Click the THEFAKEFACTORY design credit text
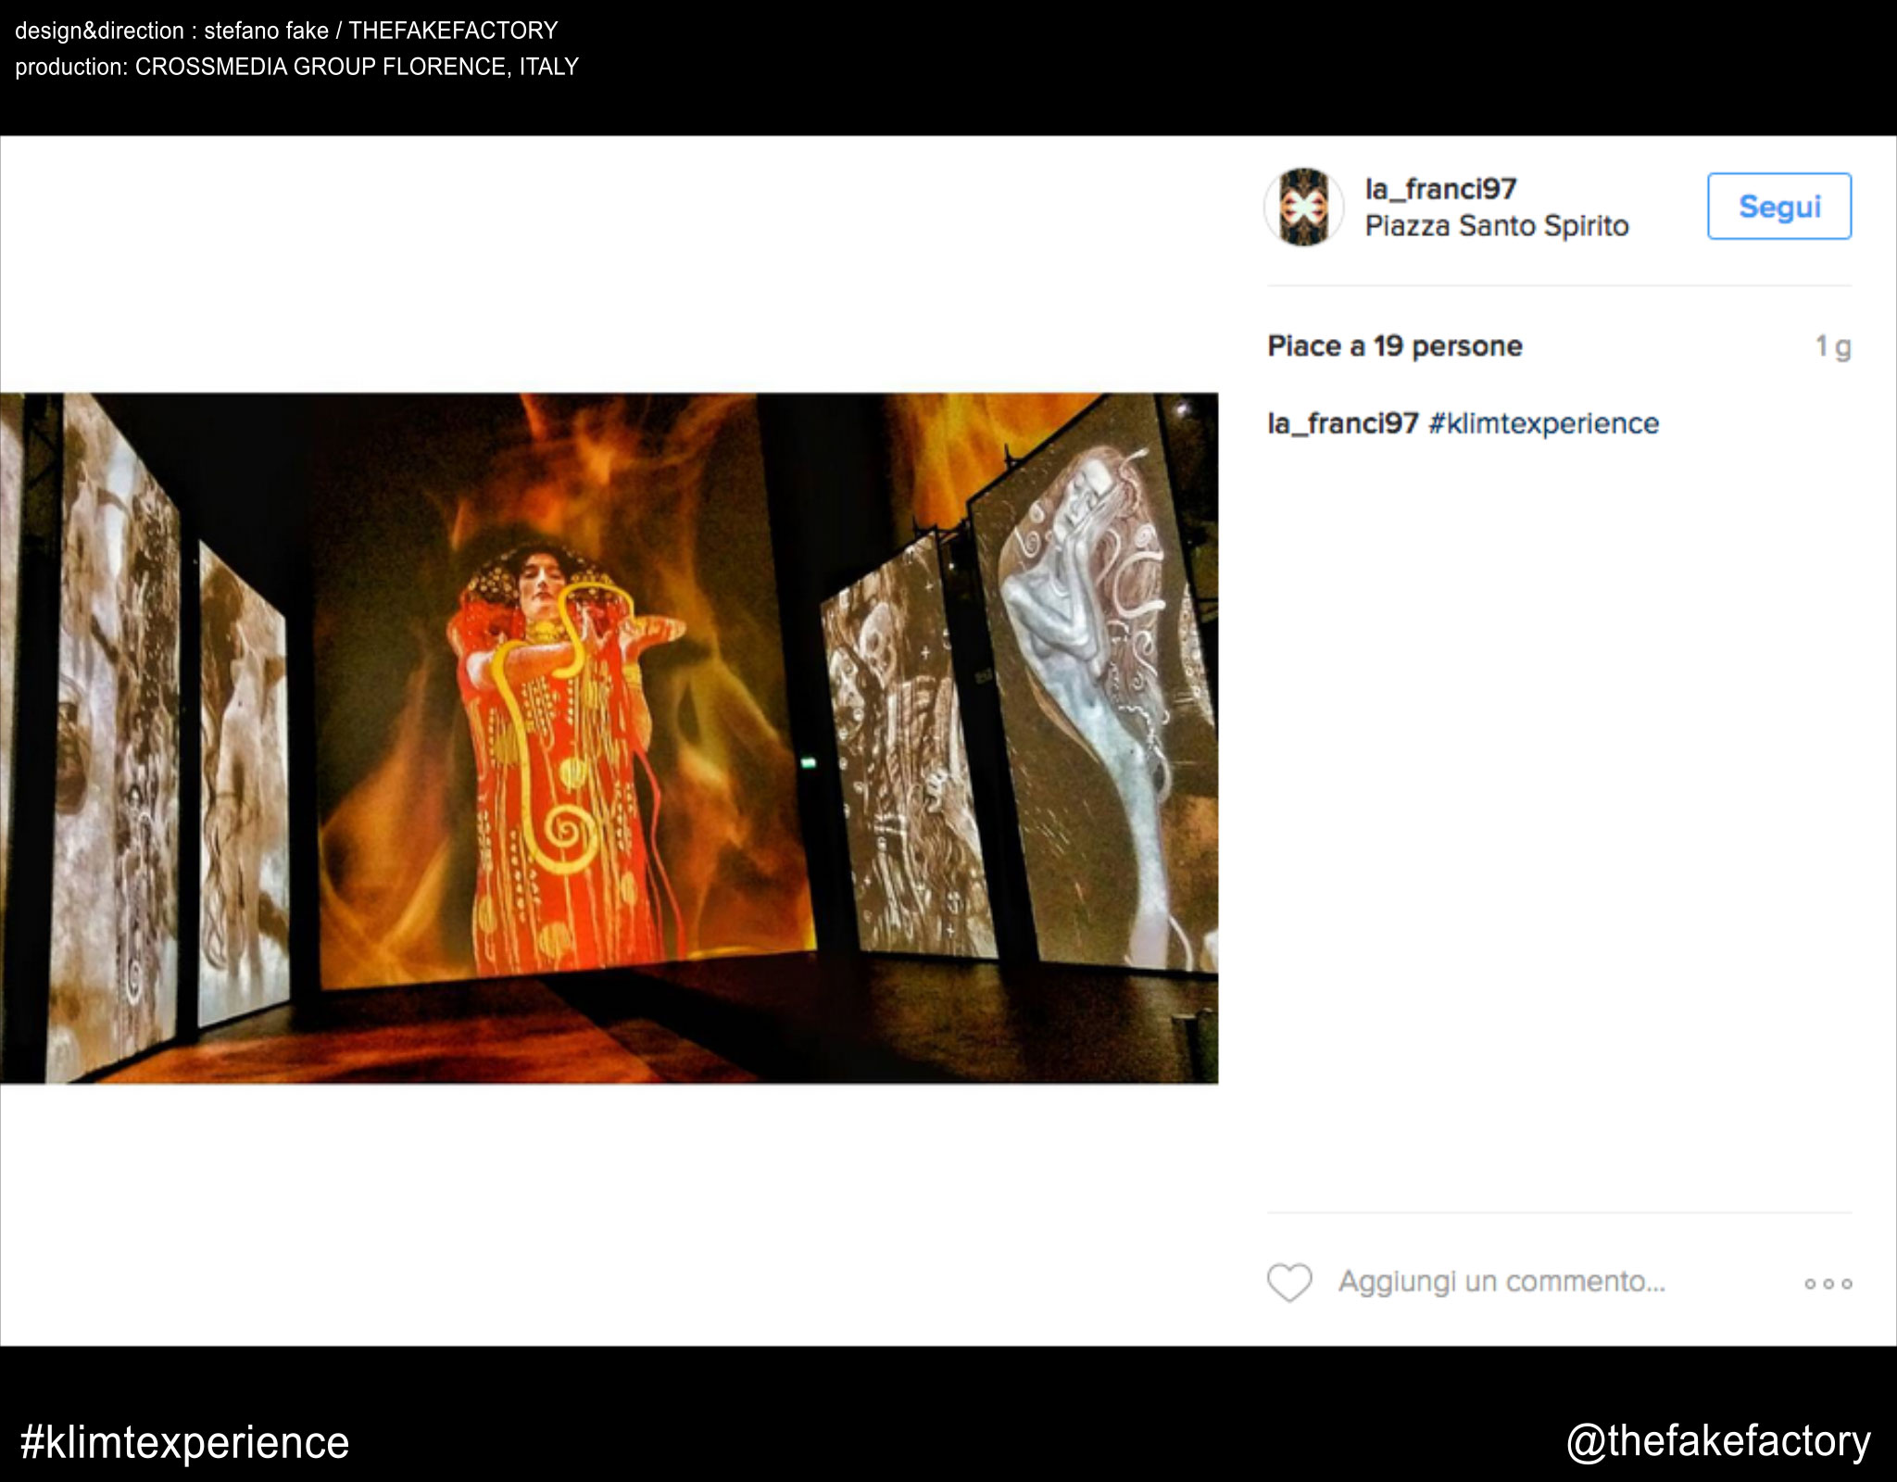 453,31
